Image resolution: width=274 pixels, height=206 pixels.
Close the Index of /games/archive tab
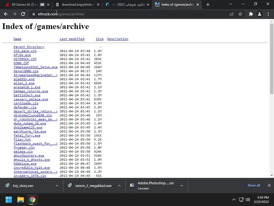(x=198, y=5)
